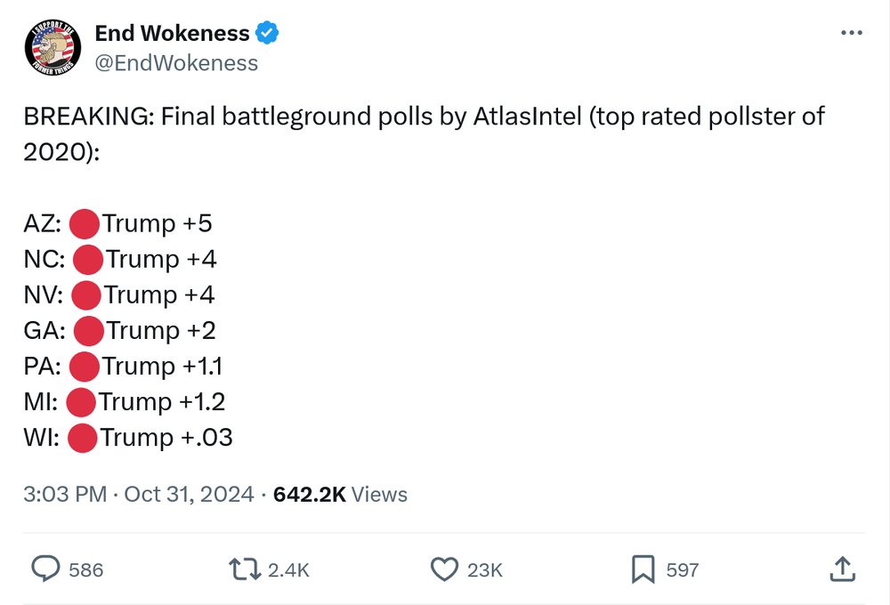Open the @EndWokeness handle link
The image size is (890, 605).
click(x=176, y=63)
